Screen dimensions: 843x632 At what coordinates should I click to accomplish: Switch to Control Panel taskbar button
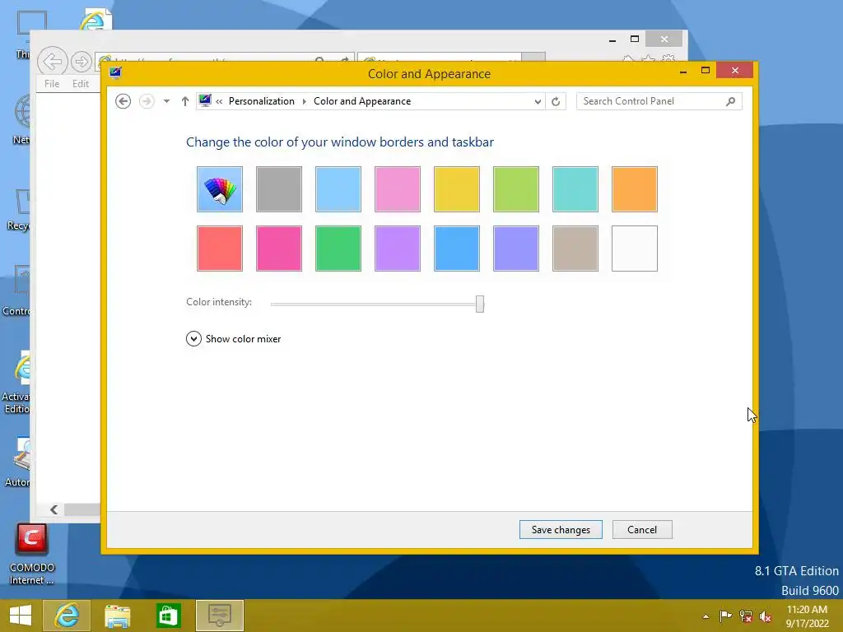[219, 616]
